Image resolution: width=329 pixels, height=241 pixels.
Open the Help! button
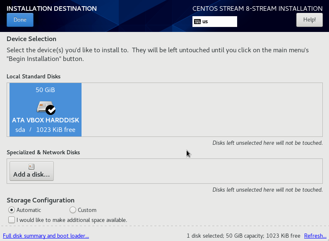click(x=309, y=20)
